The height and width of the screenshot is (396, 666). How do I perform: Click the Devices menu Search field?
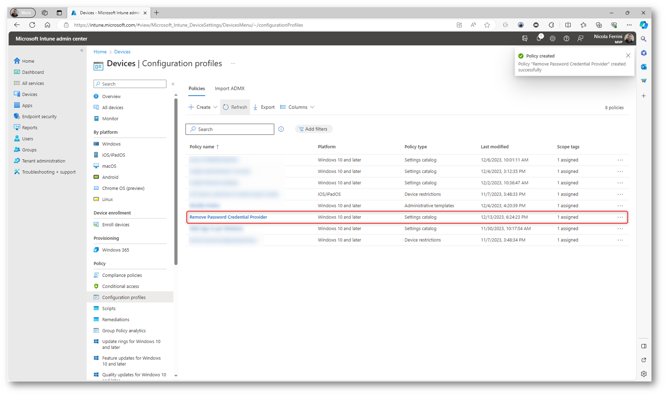click(x=130, y=84)
